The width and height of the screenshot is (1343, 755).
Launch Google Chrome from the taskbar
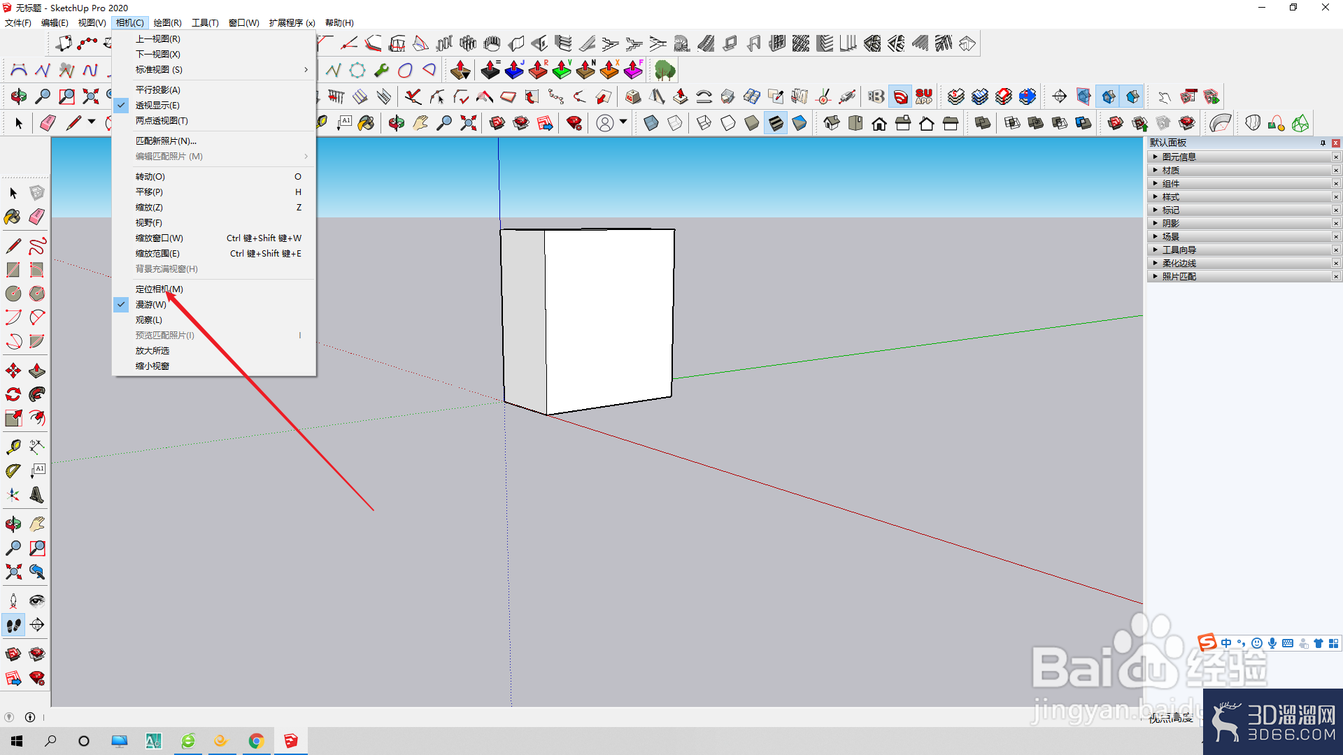tap(256, 741)
